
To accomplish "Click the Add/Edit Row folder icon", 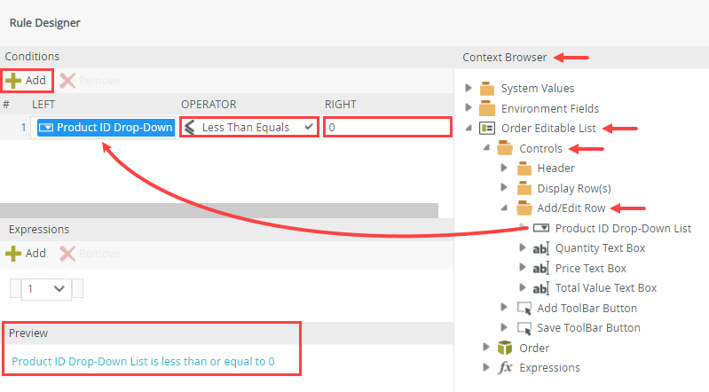I will 524,208.
